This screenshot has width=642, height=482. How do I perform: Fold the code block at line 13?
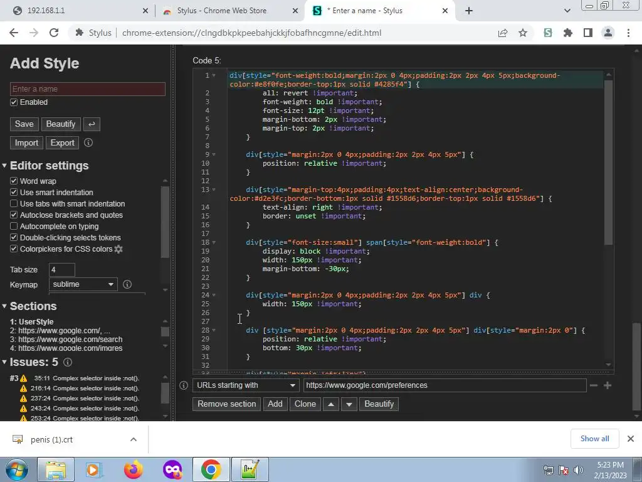click(x=214, y=190)
